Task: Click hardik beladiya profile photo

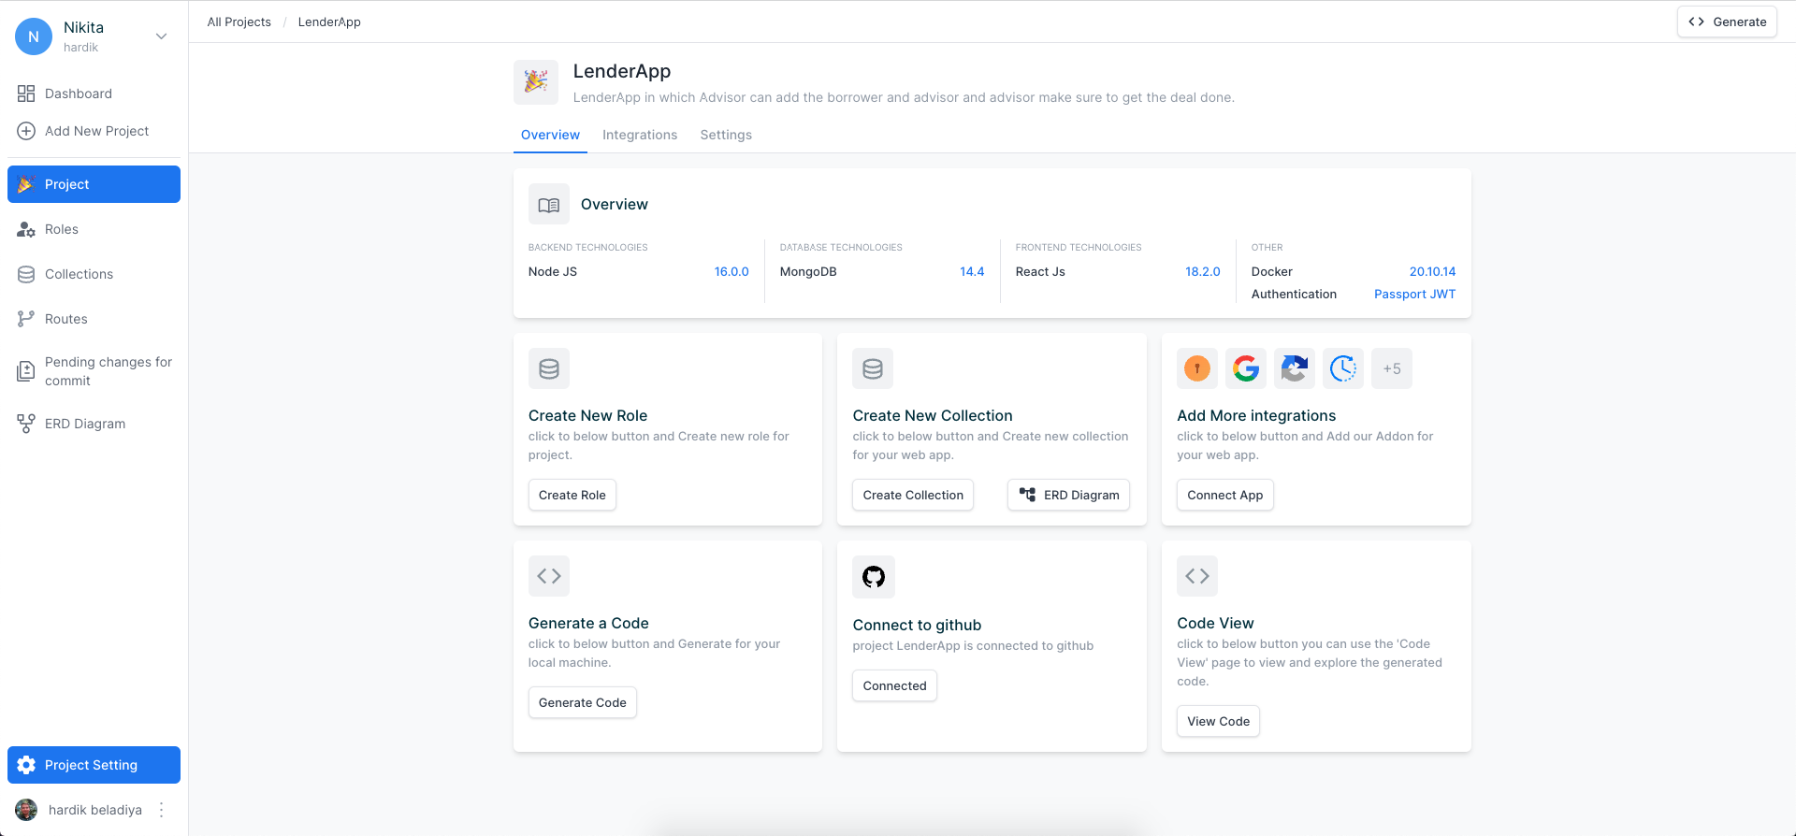Action: click(x=26, y=810)
